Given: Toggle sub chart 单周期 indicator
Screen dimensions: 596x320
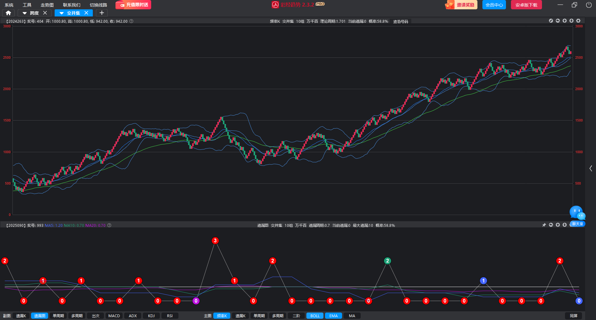Looking at the screenshot, I should 58,316.
